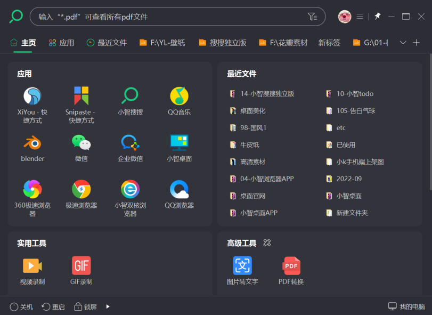Open XiYou shortcut app
Image resolution: width=432 pixels, height=315 pixels.
tap(32, 105)
